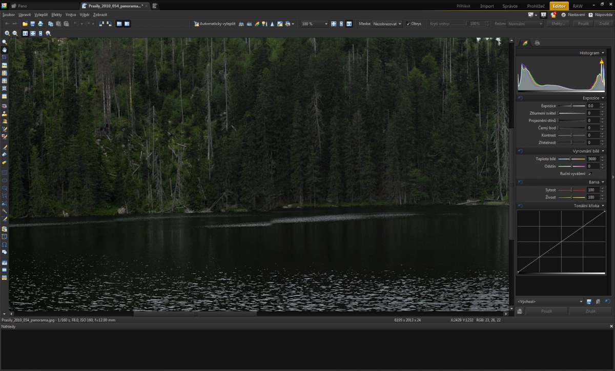615x371 pixels.
Task: Click the Zoom out magnifier icon
Action: pyautogui.click(x=15, y=33)
